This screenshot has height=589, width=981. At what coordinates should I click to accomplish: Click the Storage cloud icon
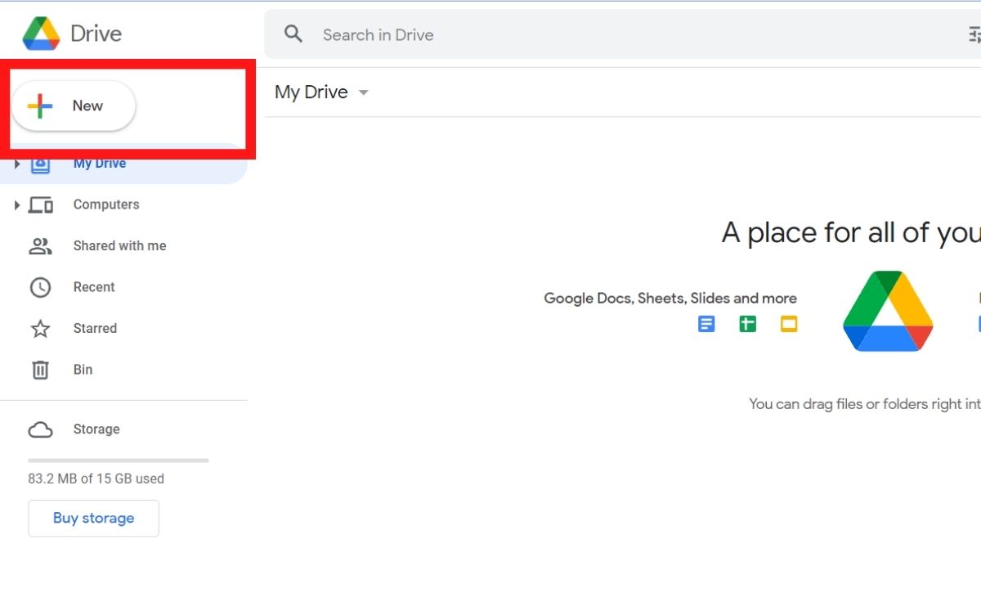(x=40, y=429)
